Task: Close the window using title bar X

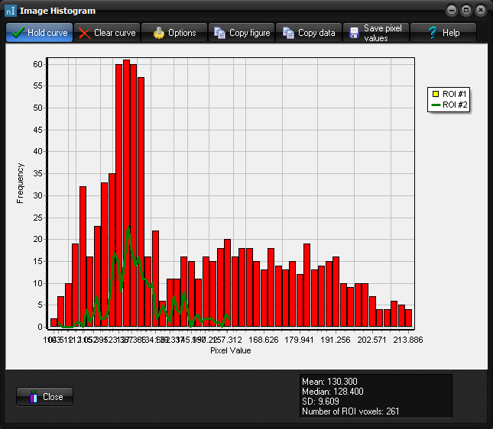Action: (480, 11)
